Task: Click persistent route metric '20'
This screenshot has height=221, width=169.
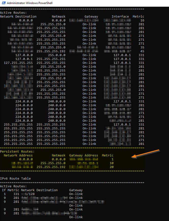Action: [x=112, y=167]
